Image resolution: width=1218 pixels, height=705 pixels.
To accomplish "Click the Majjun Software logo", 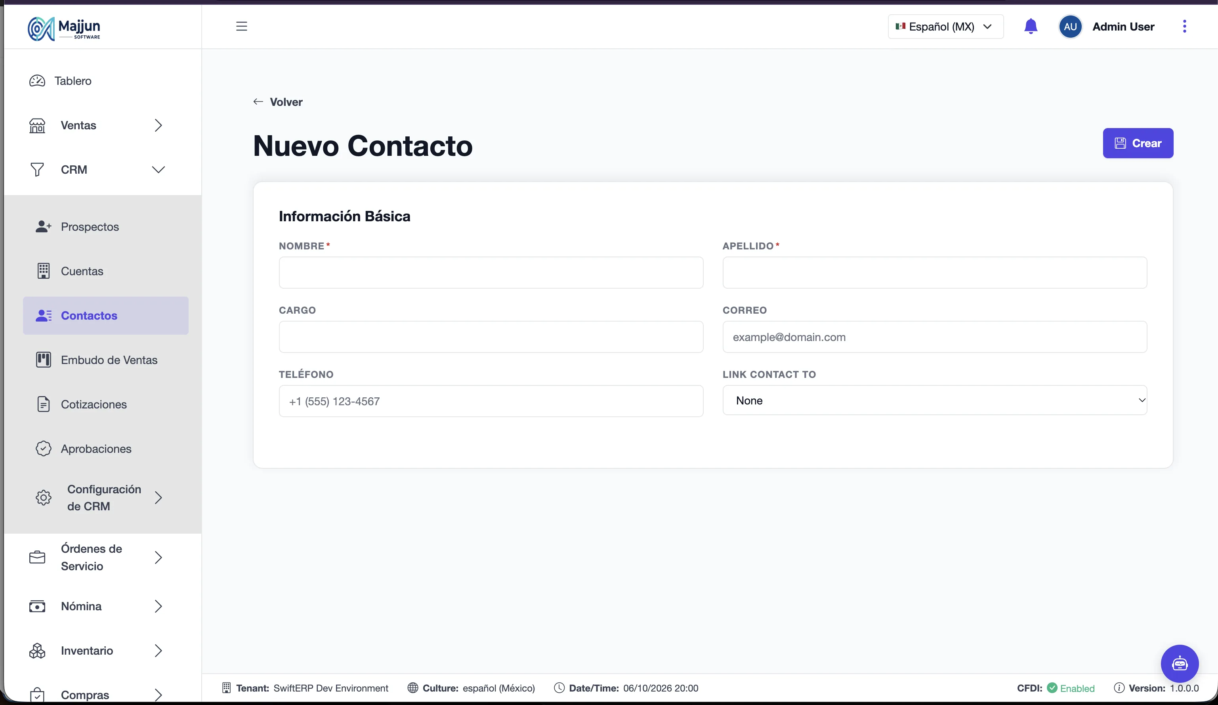I will 64,29.
